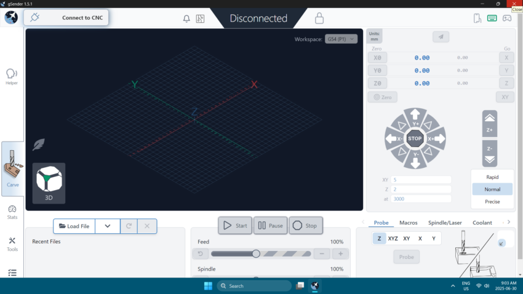Open the mobile remote phone icon
Viewport: 523px width, 294px height.
coord(477,18)
